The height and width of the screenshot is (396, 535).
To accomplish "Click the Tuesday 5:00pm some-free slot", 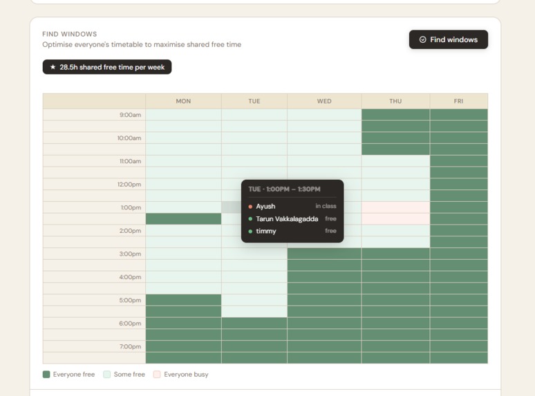I will 254,300.
